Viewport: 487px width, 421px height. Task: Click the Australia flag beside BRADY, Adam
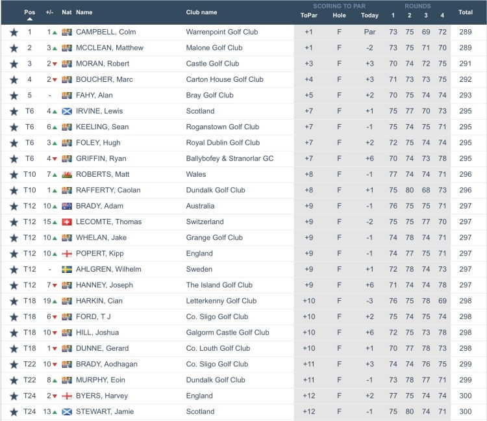[x=66, y=206]
